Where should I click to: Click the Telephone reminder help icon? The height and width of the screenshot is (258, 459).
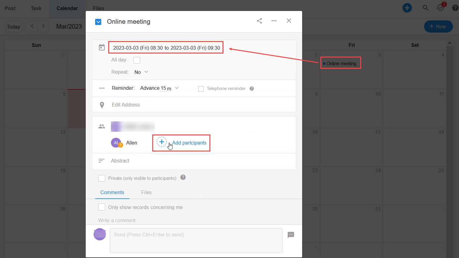252,89
